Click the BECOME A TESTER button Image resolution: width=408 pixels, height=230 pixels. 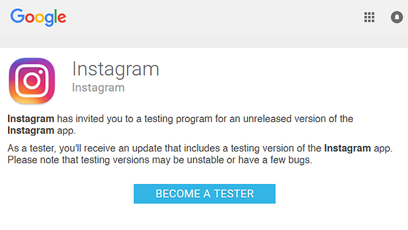point(204,194)
